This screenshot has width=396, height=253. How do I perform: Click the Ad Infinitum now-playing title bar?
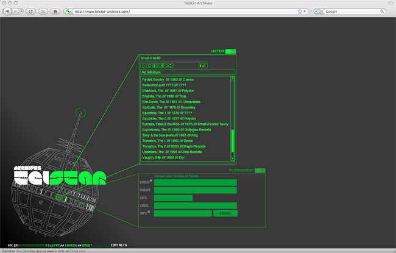(188, 72)
